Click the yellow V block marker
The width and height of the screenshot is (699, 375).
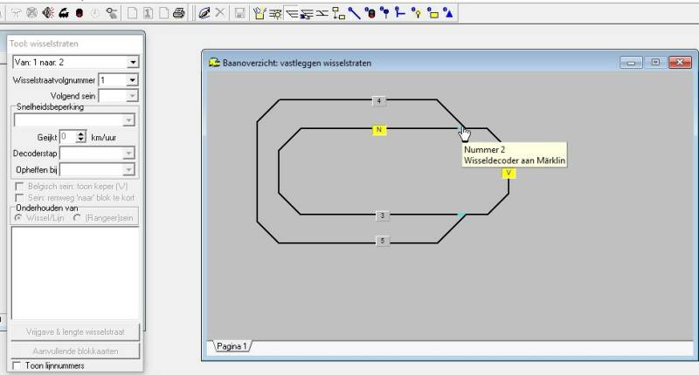pyautogui.click(x=509, y=173)
